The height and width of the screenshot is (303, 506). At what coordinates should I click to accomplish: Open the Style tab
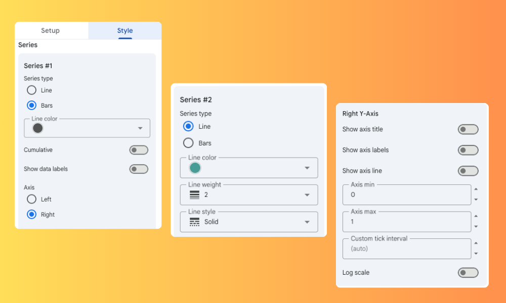tap(125, 31)
